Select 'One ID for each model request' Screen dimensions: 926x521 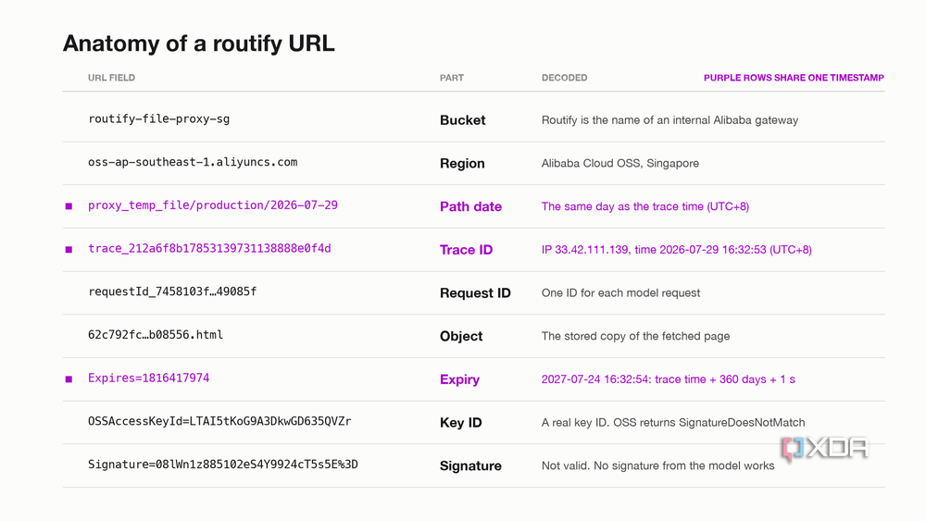tap(620, 293)
